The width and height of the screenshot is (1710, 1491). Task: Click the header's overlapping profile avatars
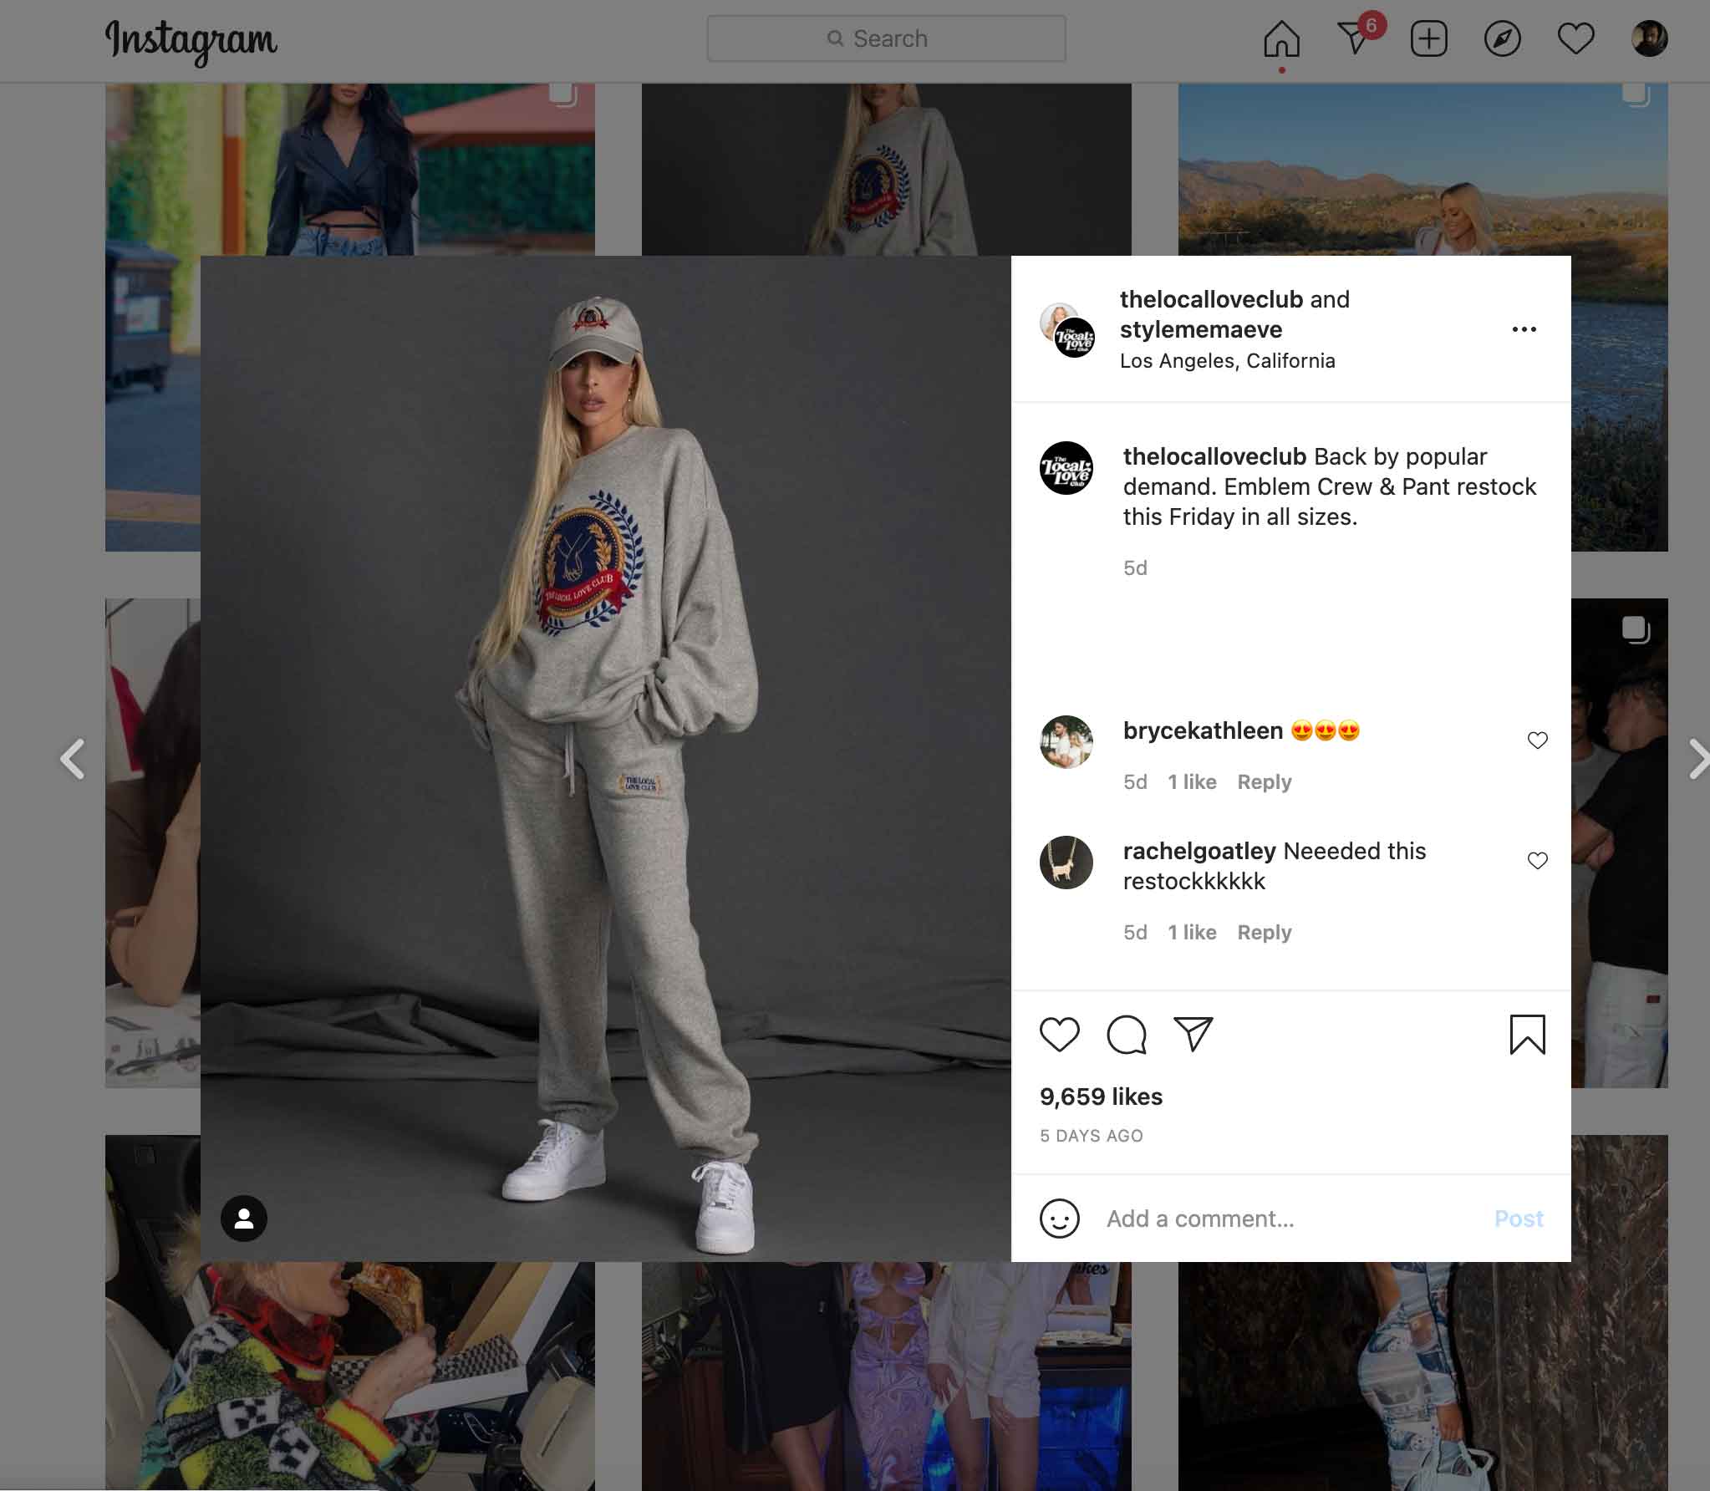pos(1067,330)
